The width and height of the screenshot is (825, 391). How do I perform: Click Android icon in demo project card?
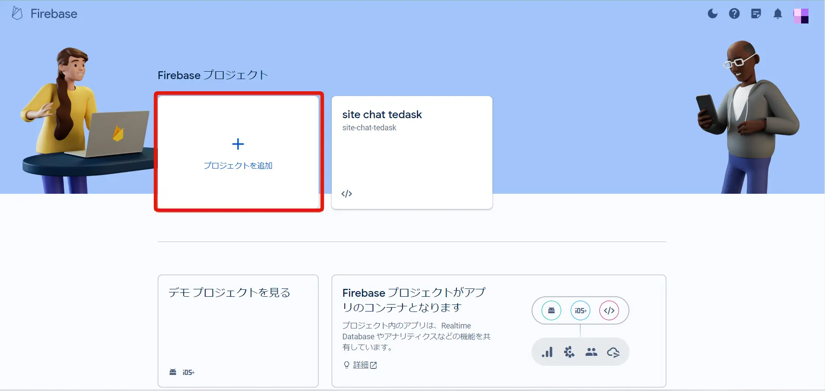pyautogui.click(x=173, y=372)
